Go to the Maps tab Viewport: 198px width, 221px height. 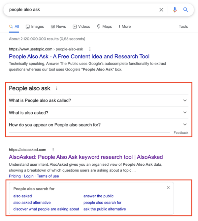click(x=104, y=27)
